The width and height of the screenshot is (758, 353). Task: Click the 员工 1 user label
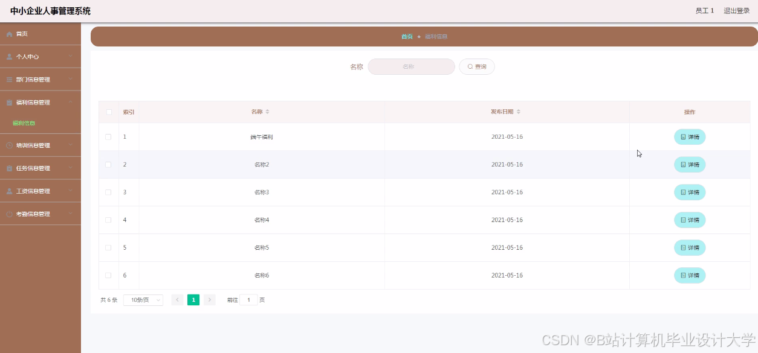point(704,11)
